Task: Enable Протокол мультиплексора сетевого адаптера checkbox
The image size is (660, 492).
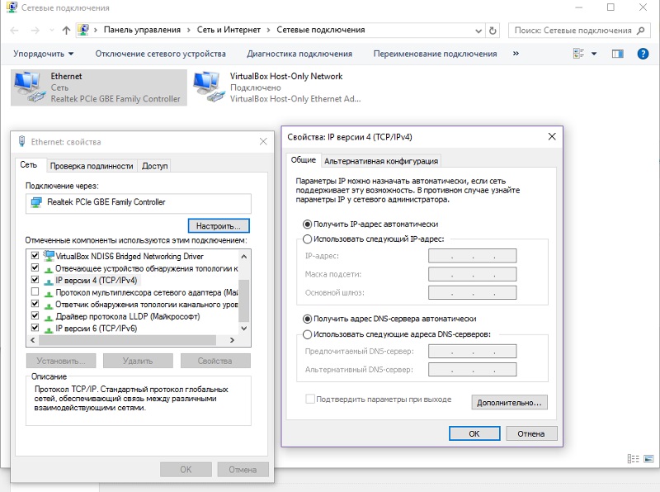Action: [x=35, y=291]
